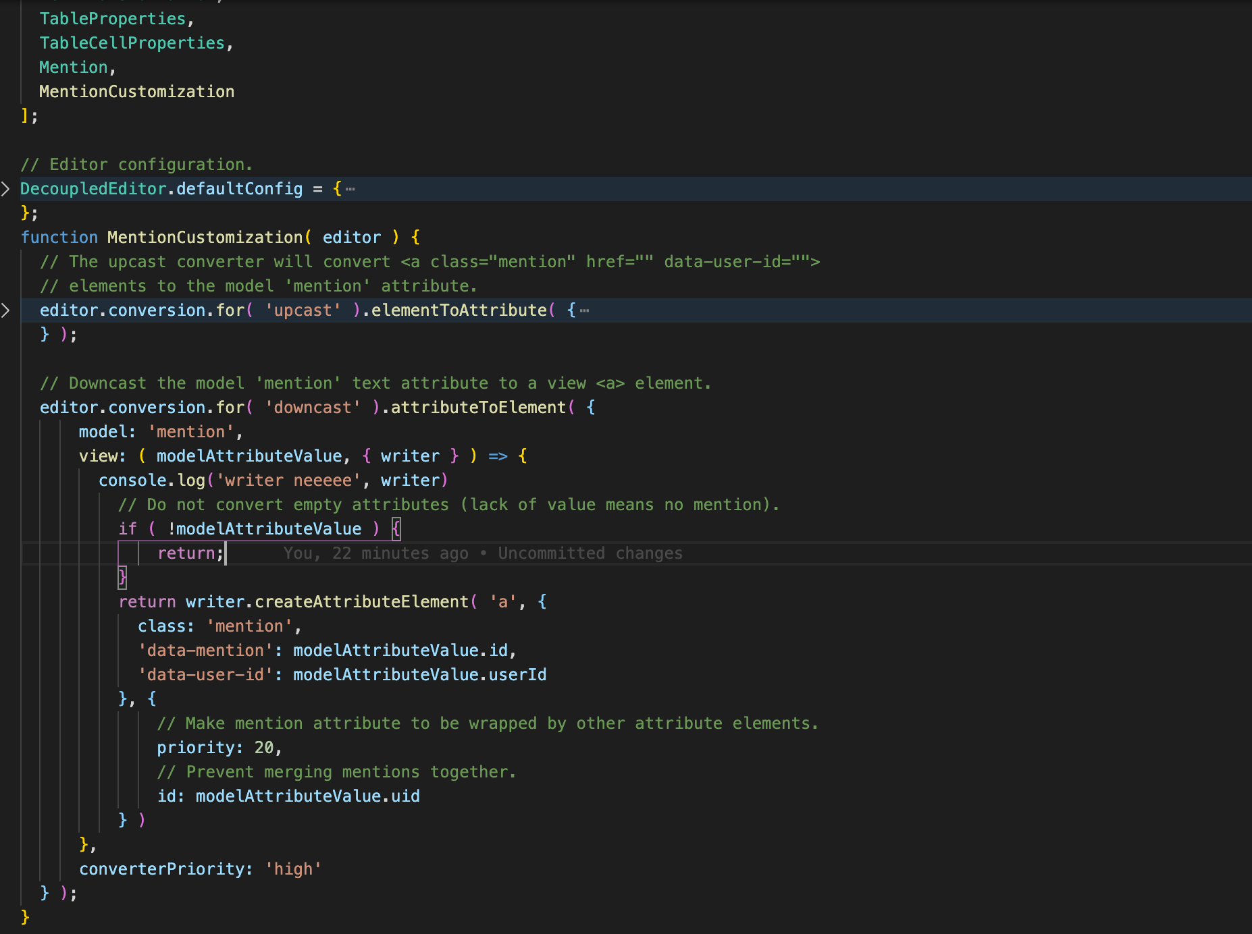Click the git blame 'You, 22 minutes ago' annotation
1252x934 pixels.
point(483,553)
